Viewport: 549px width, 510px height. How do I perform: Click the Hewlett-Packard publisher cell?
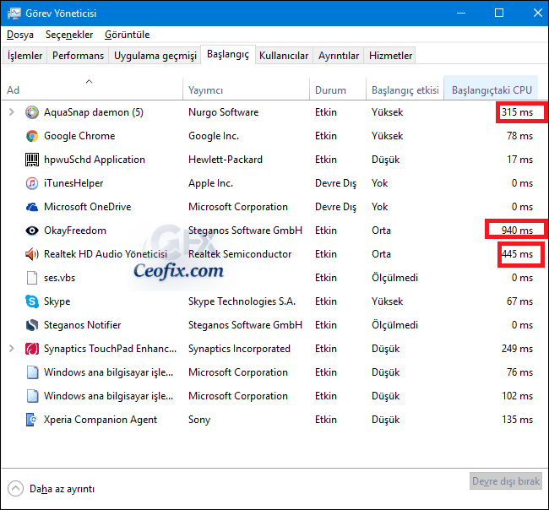pos(226,160)
